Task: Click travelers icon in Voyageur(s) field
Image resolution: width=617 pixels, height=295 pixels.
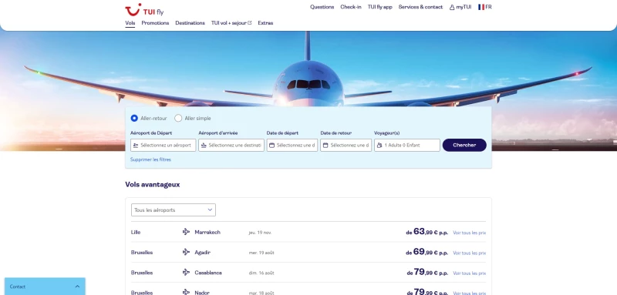Action: point(379,146)
